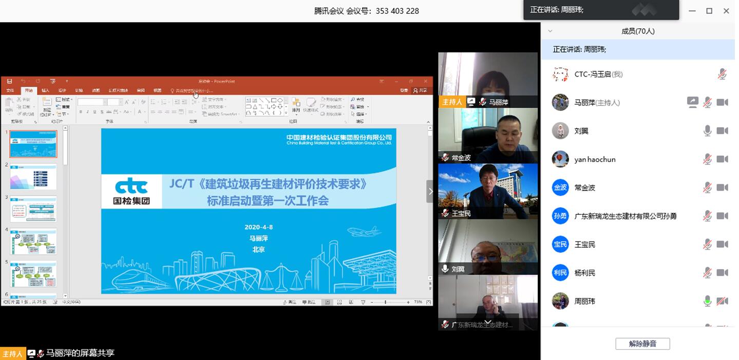This screenshot has width=739, height=360.
Task: Click avatar of CTC-冯玉启 in member list
Action: (560, 74)
